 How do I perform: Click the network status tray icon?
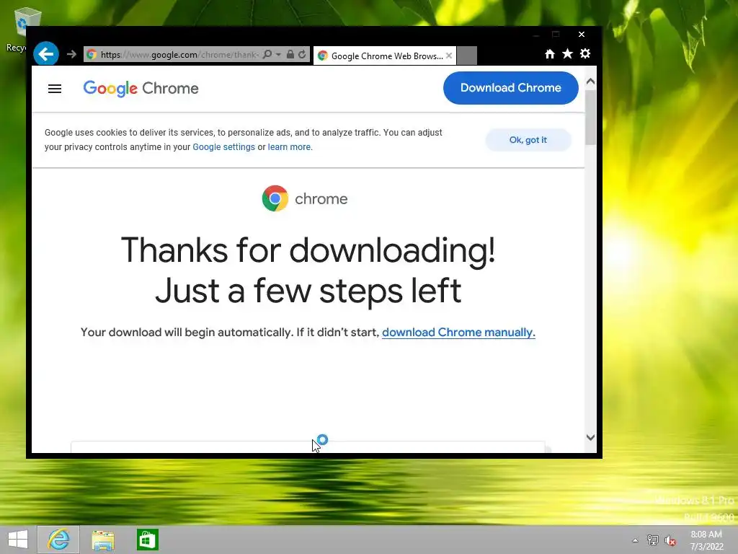[653, 540]
